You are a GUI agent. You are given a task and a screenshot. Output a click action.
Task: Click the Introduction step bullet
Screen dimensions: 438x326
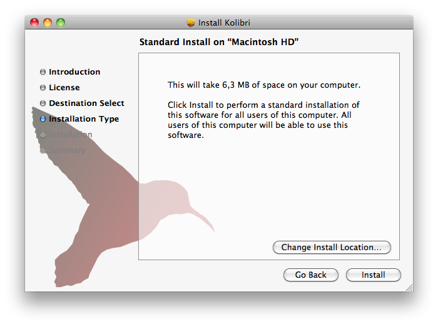click(x=43, y=72)
